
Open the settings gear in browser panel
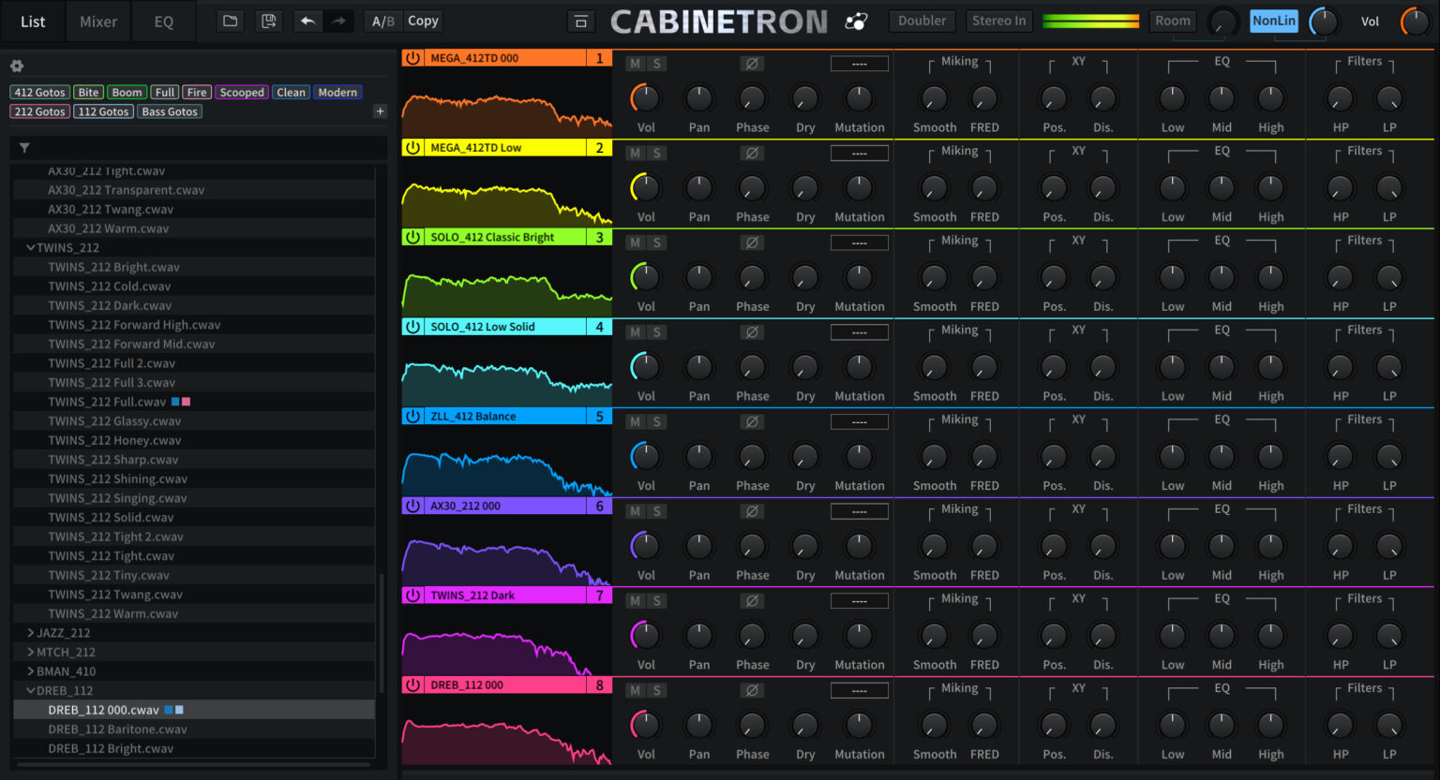[x=17, y=66]
